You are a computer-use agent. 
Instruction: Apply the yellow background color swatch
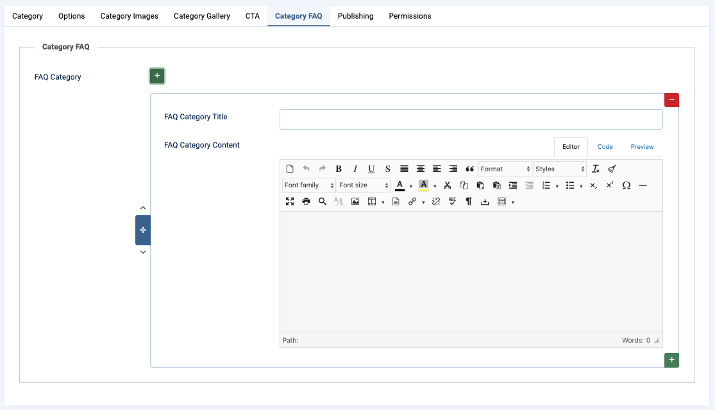[x=423, y=185]
